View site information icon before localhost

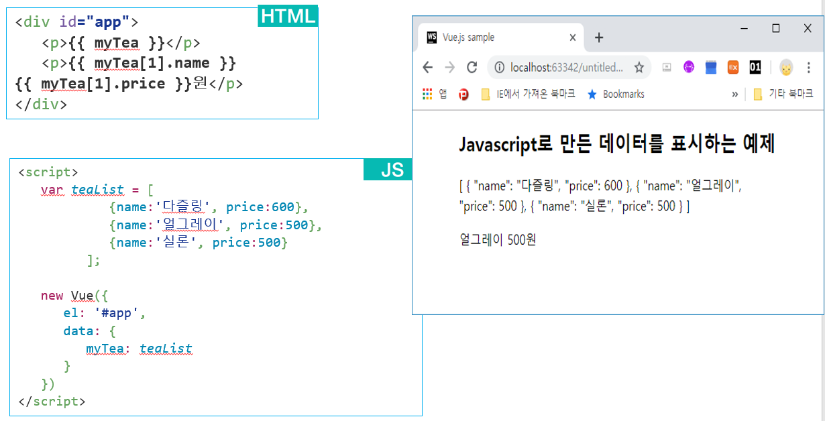[x=499, y=67]
